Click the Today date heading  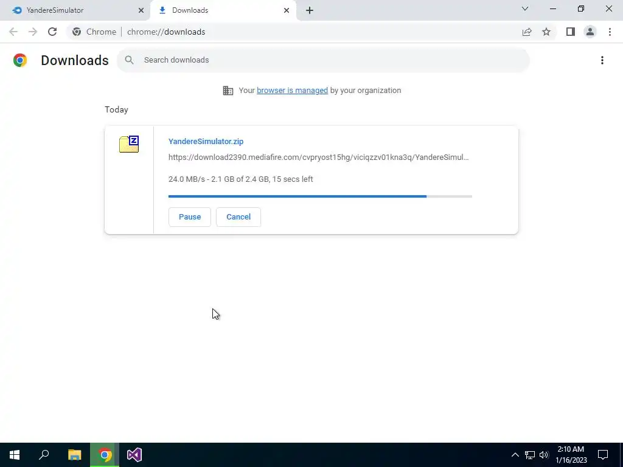click(x=116, y=109)
